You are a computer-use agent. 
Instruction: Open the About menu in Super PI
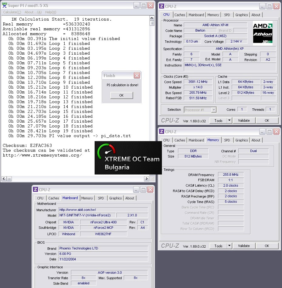(33, 12)
